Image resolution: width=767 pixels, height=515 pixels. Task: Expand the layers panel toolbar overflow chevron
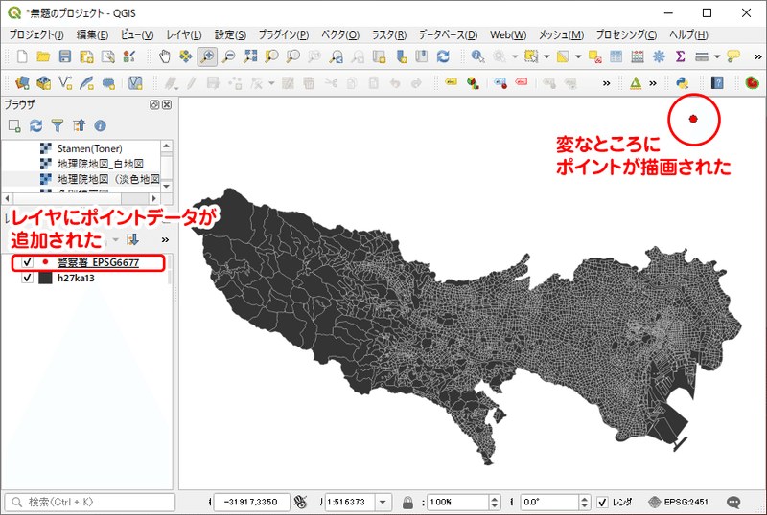pyautogui.click(x=165, y=240)
